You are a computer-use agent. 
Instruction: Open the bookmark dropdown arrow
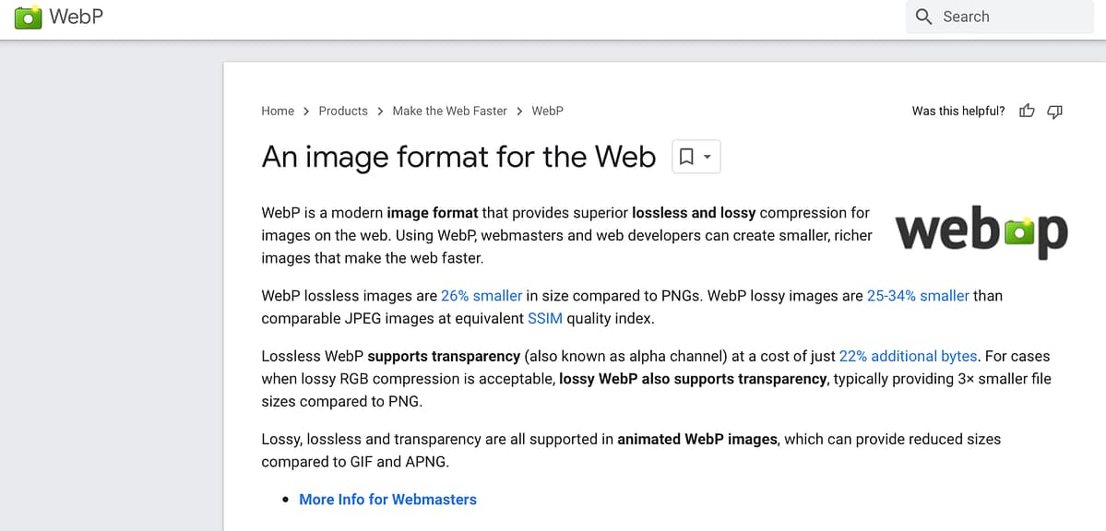[707, 156]
